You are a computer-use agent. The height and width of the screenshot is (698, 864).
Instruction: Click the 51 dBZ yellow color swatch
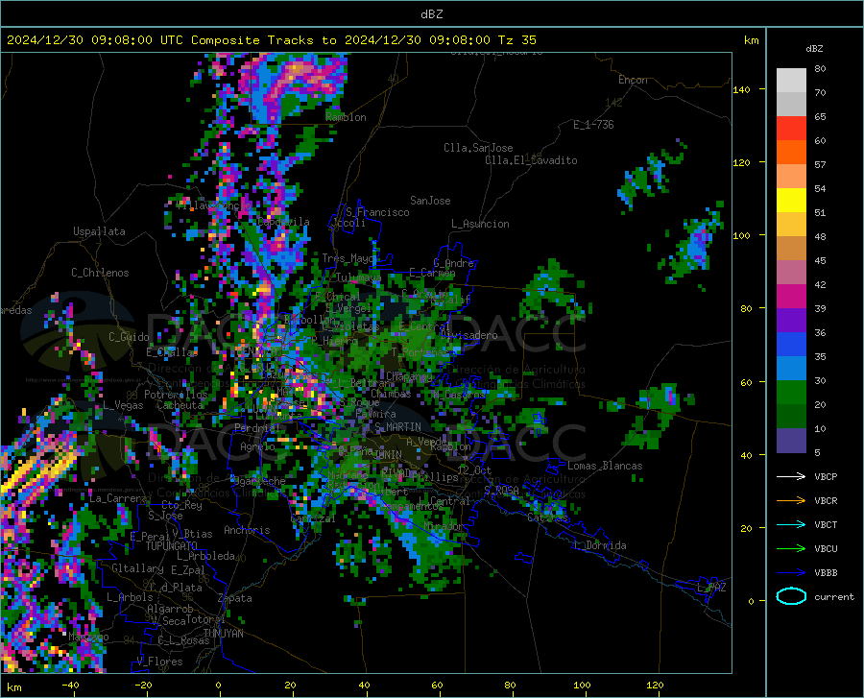791,200
